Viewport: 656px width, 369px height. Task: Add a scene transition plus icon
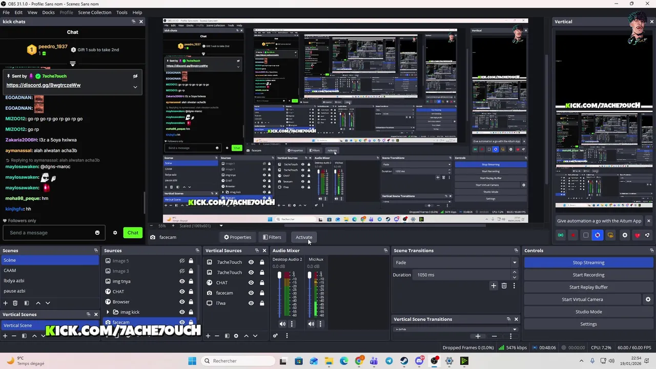[x=494, y=286]
